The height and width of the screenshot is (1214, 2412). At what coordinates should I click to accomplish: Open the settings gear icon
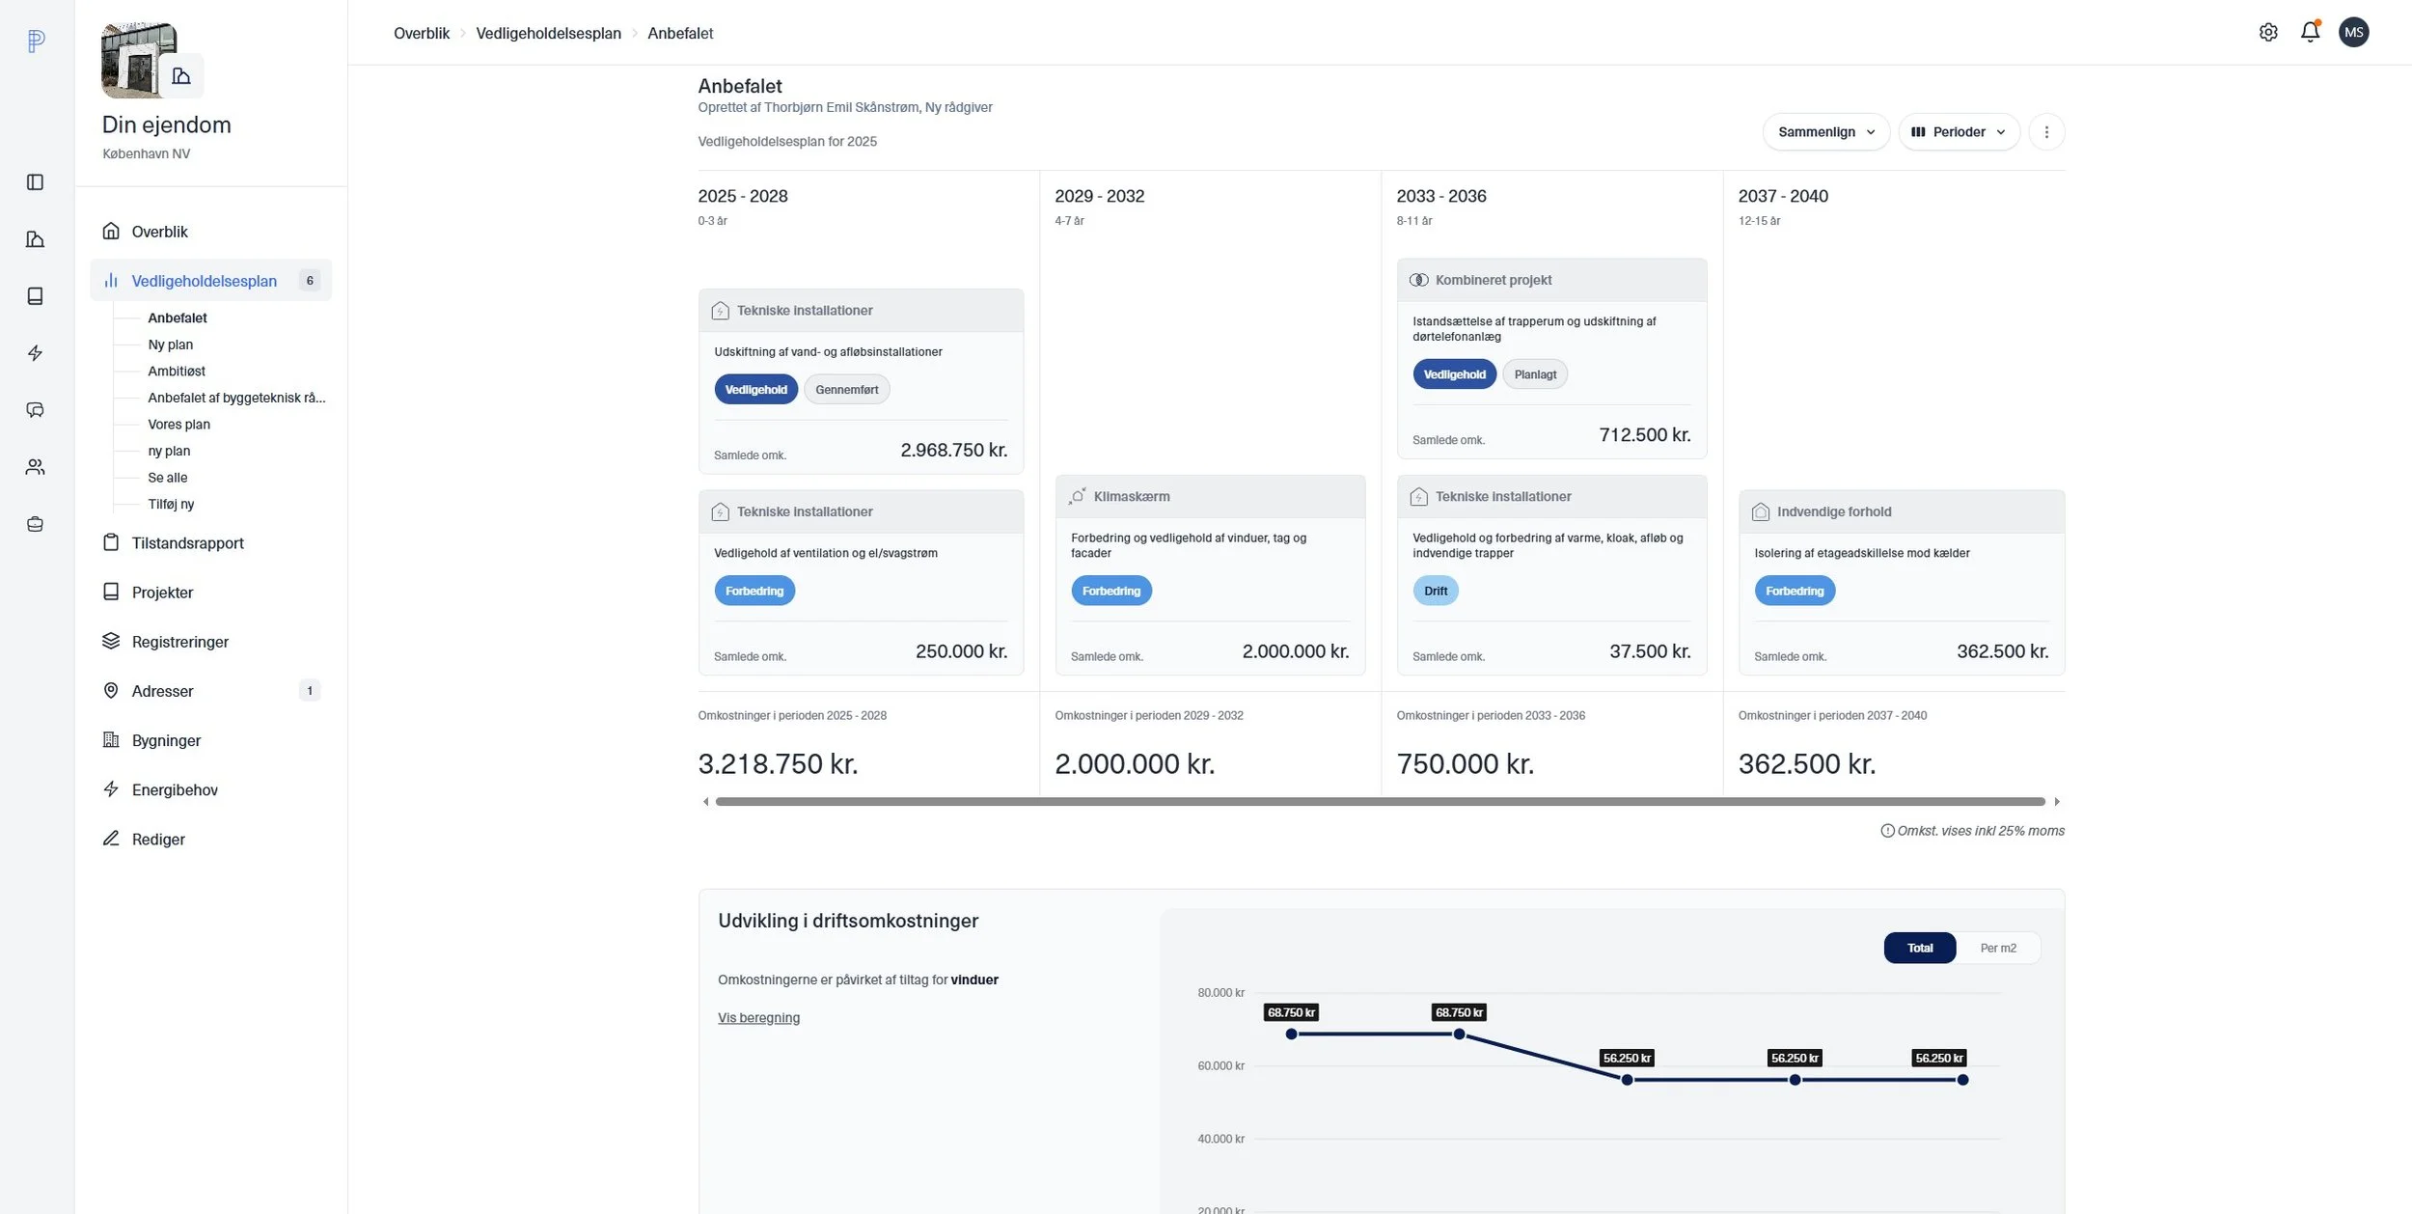[2268, 32]
